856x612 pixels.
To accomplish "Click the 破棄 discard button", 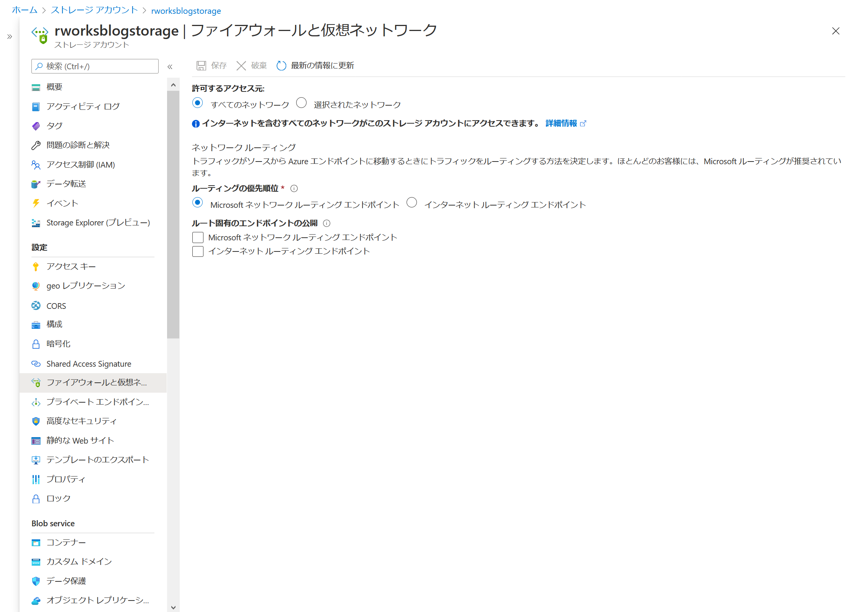I will [x=252, y=66].
